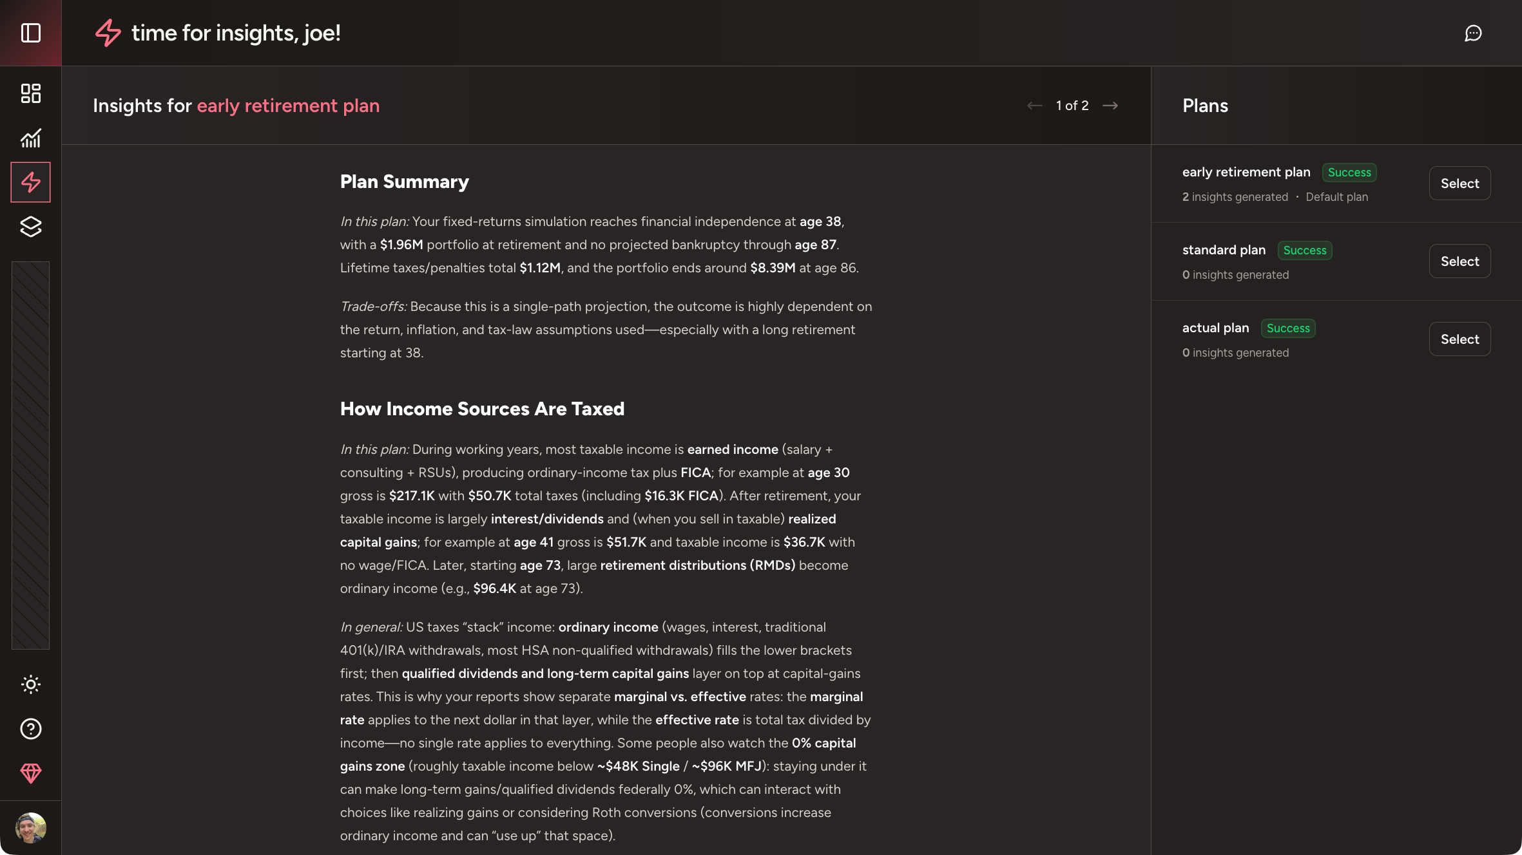Screen dimensions: 1522x855
Task: Go to the next insights page
Action: point(1111,105)
